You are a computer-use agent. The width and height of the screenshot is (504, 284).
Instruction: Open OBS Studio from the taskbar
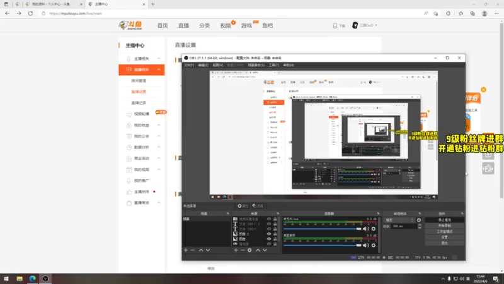click(45, 278)
